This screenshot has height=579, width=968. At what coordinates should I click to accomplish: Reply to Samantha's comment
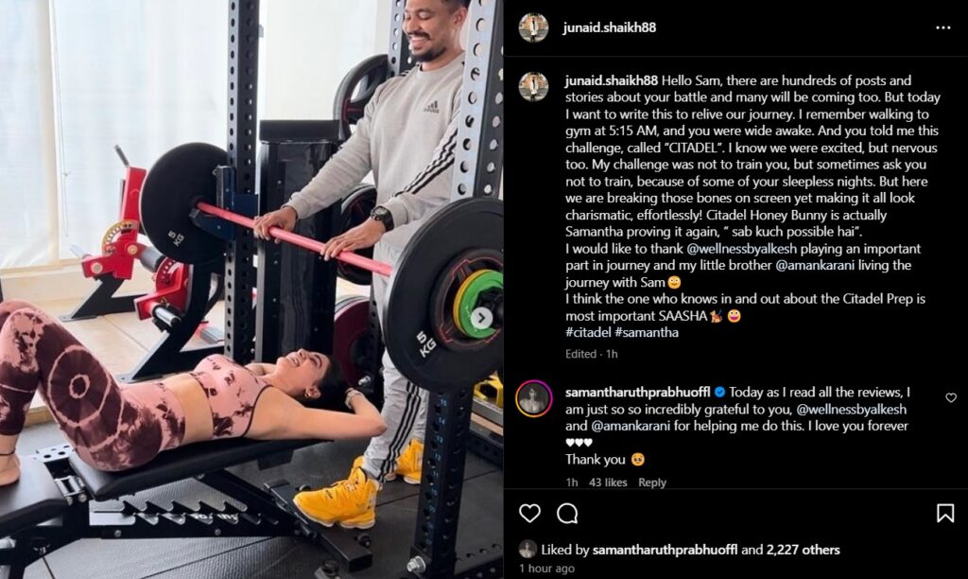pyautogui.click(x=652, y=482)
